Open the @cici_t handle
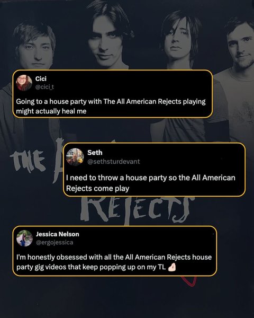 coord(44,87)
